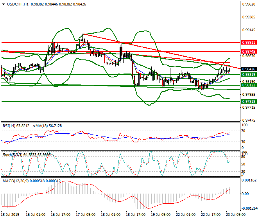
Task: Click the RSI scale level 70
Action: coord(244,131)
